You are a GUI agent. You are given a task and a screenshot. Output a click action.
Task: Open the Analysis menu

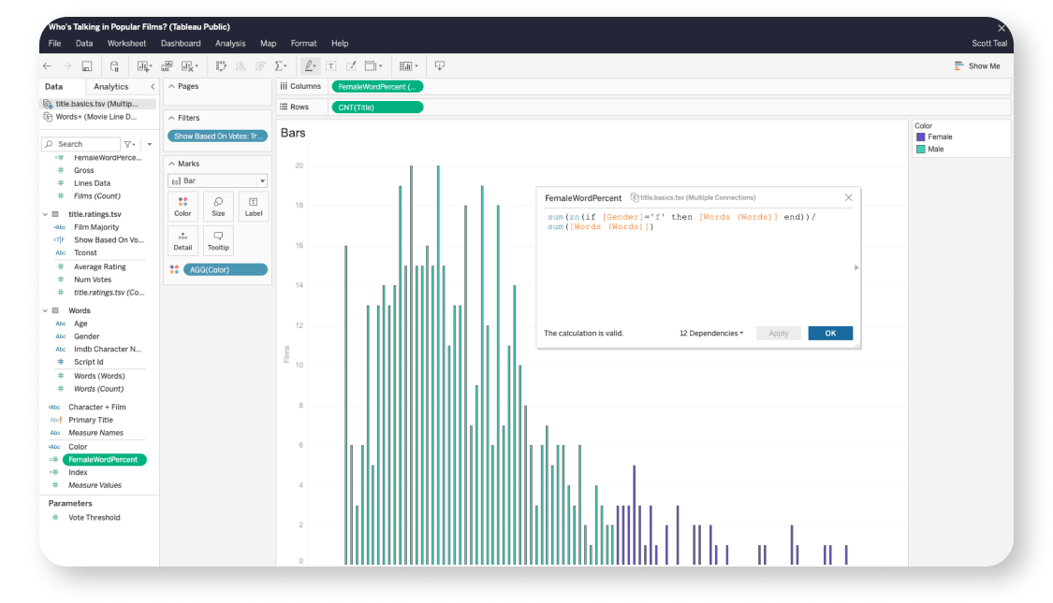(x=230, y=43)
